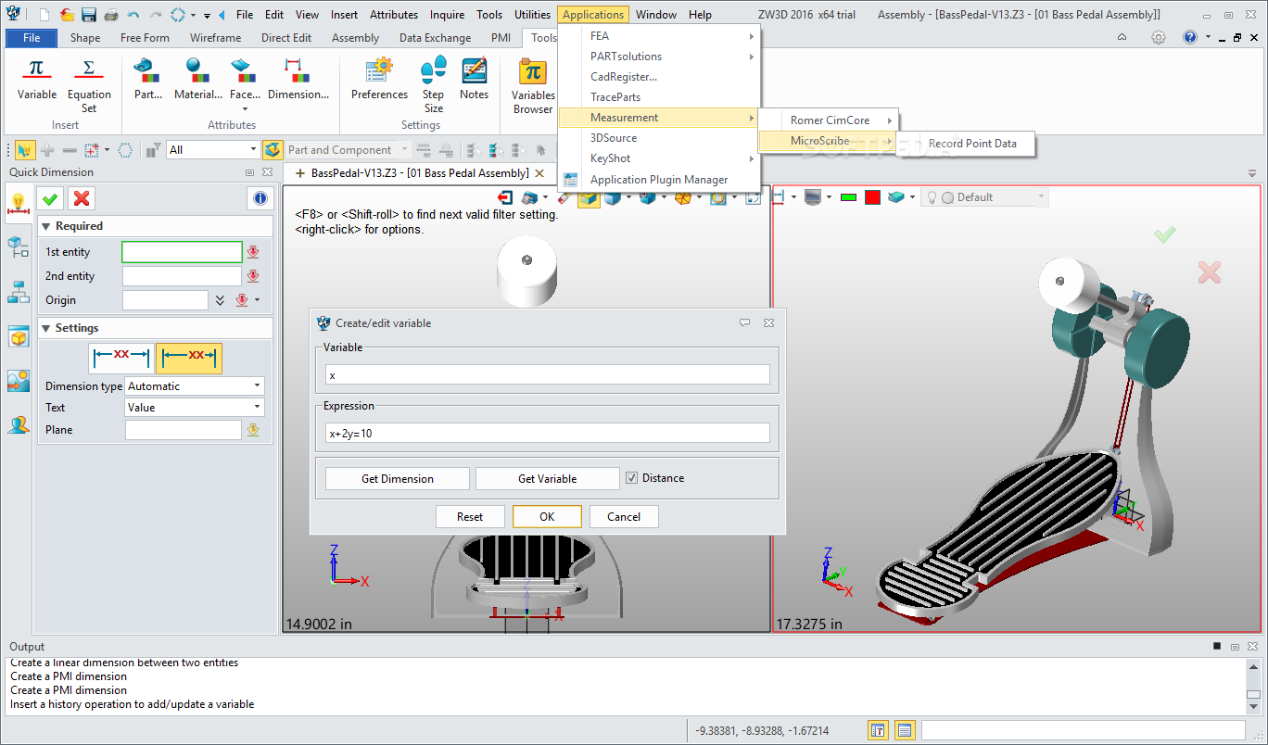The width and height of the screenshot is (1268, 745).
Task: Select Romer CimCore submenu entry
Action: tap(829, 120)
